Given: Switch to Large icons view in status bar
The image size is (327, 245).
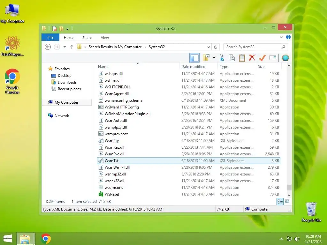Looking at the screenshot, I should 287,202.
